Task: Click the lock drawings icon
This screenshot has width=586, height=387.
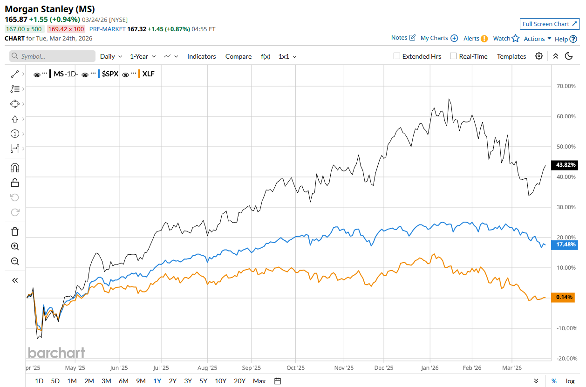Action: pyautogui.click(x=14, y=183)
